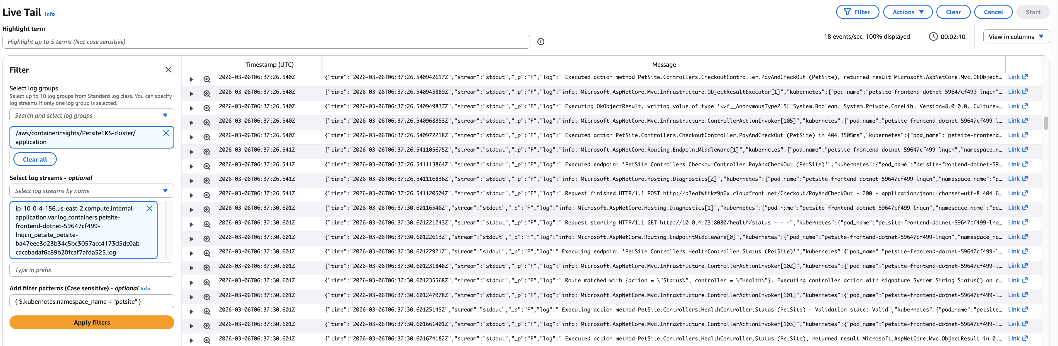Expand the Validation state: Valid log row
The height and width of the screenshot is (346, 1058).
pyautogui.click(x=191, y=312)
